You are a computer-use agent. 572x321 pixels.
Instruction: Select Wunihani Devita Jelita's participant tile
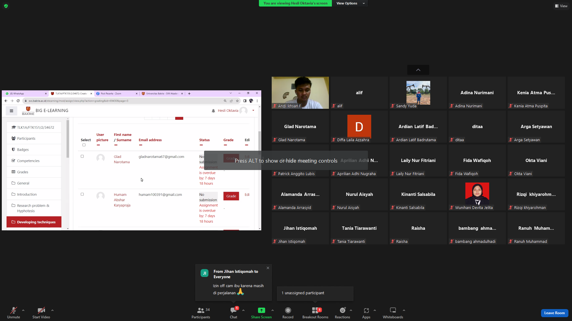[x=477, y=194]
